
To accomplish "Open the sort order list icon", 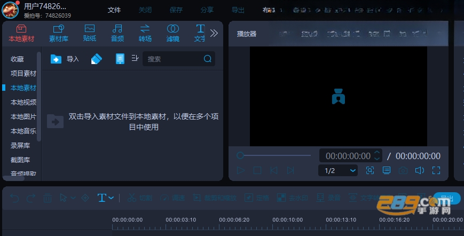I will pos(135,58).
